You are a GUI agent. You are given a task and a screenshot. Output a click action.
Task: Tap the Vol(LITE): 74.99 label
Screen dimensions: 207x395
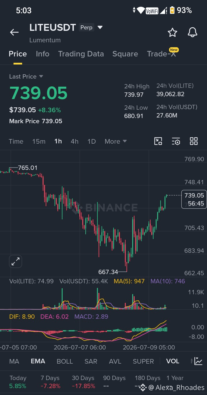(31, 281)
